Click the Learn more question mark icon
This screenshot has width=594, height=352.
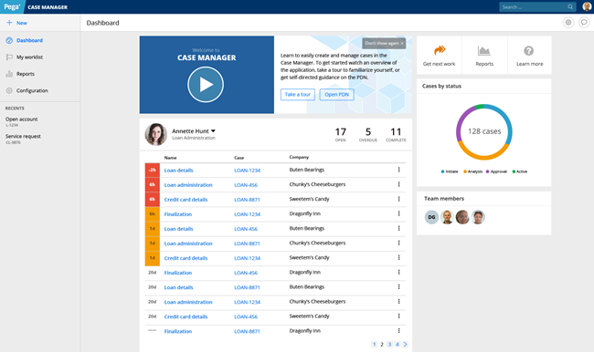coord(529,51)
